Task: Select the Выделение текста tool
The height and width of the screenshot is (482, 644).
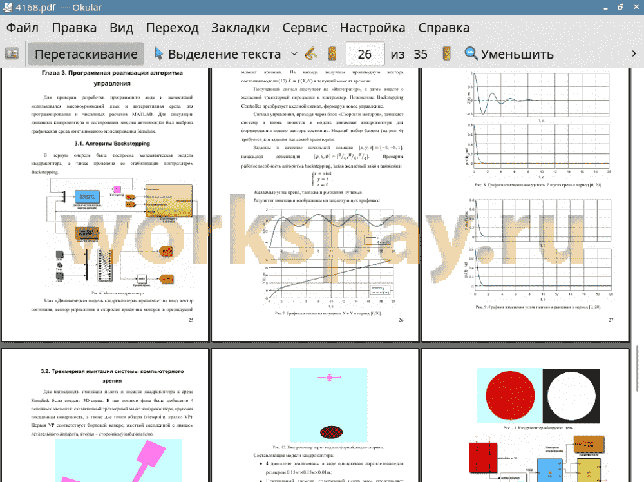Action: click(218, 54)
